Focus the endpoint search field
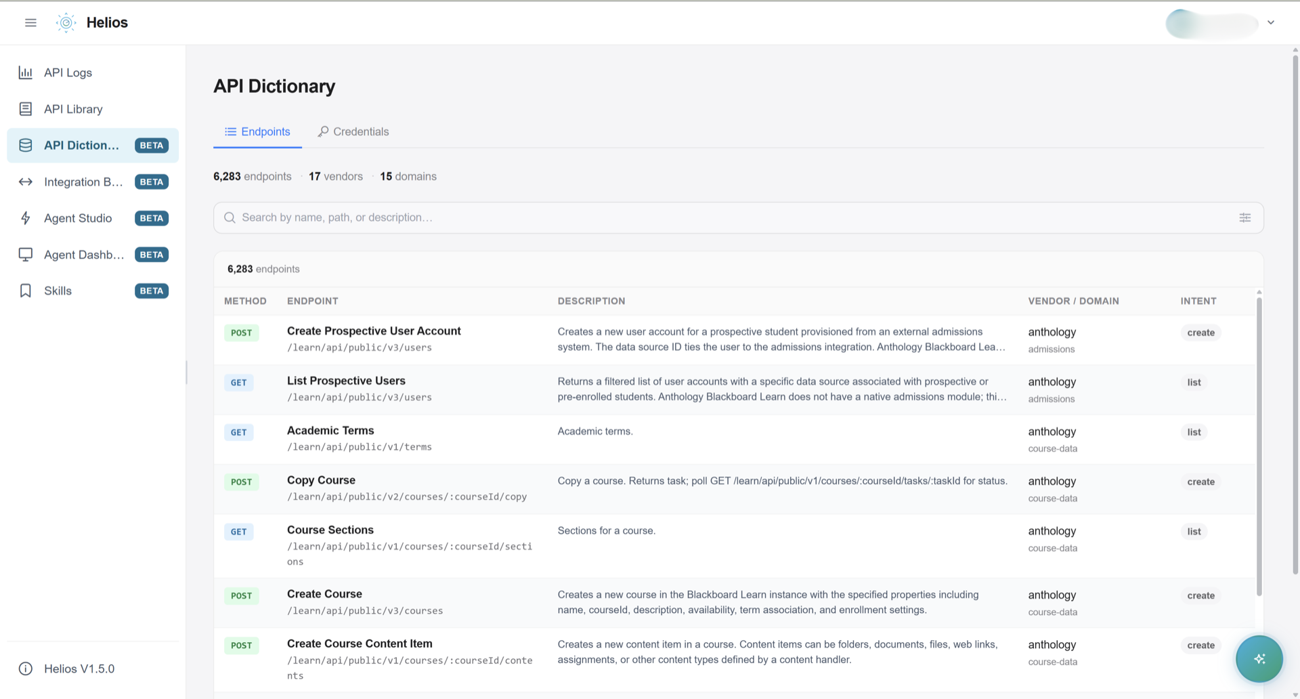 (x=738, y=217)
